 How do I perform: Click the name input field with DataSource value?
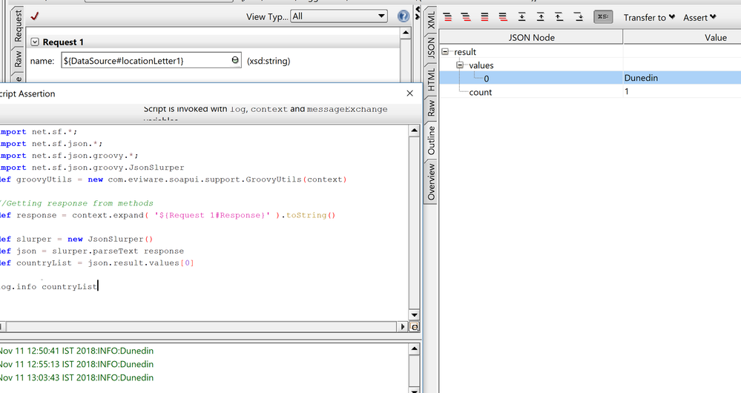coord(145,61)
